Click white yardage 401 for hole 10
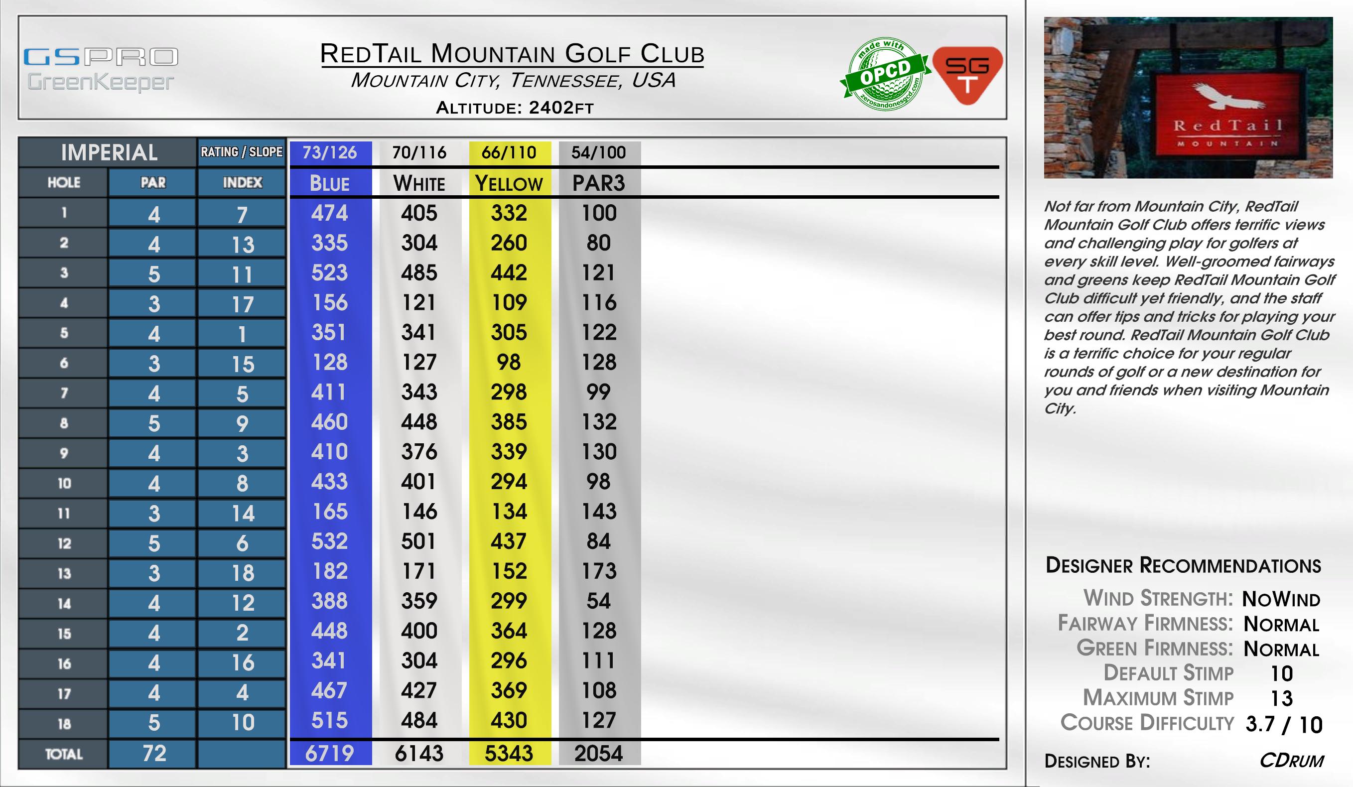 (x=419, y=482)
